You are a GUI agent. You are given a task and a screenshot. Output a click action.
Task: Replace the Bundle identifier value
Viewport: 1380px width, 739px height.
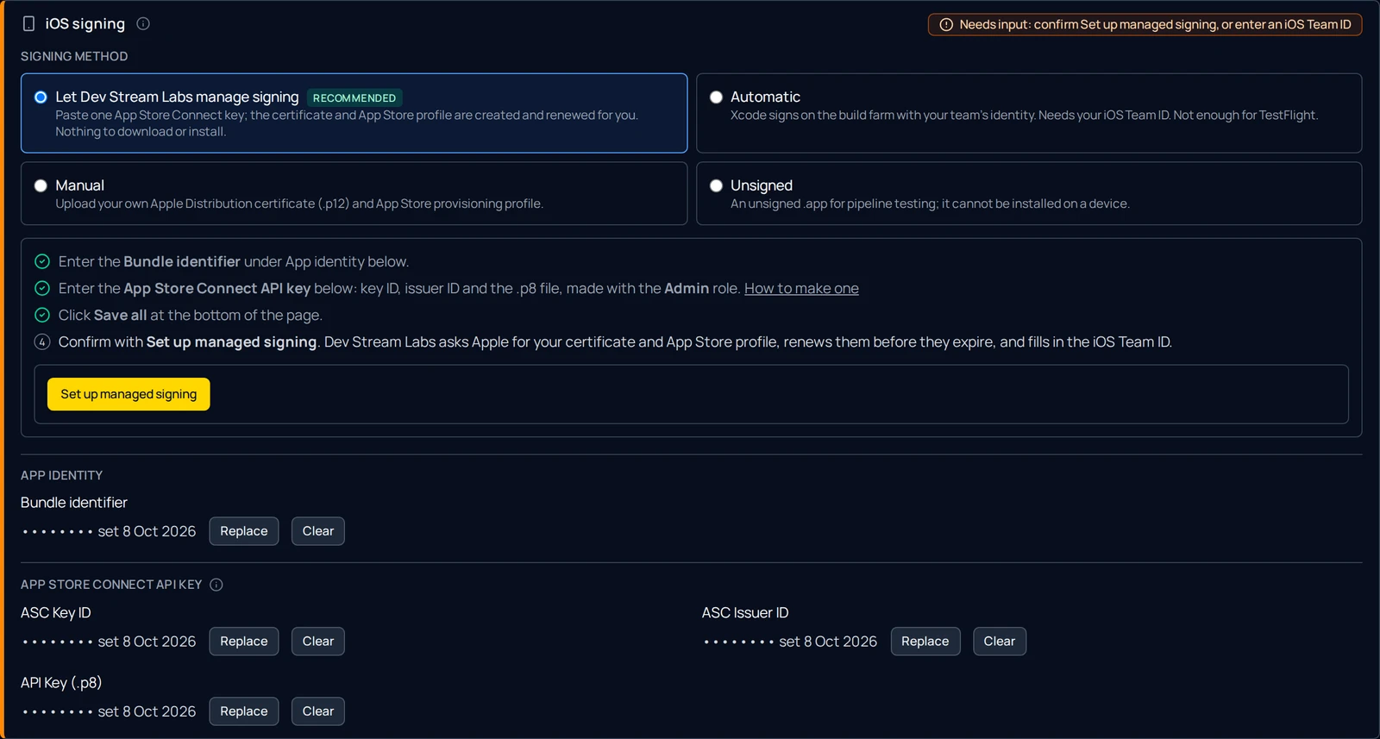point(244,531)
